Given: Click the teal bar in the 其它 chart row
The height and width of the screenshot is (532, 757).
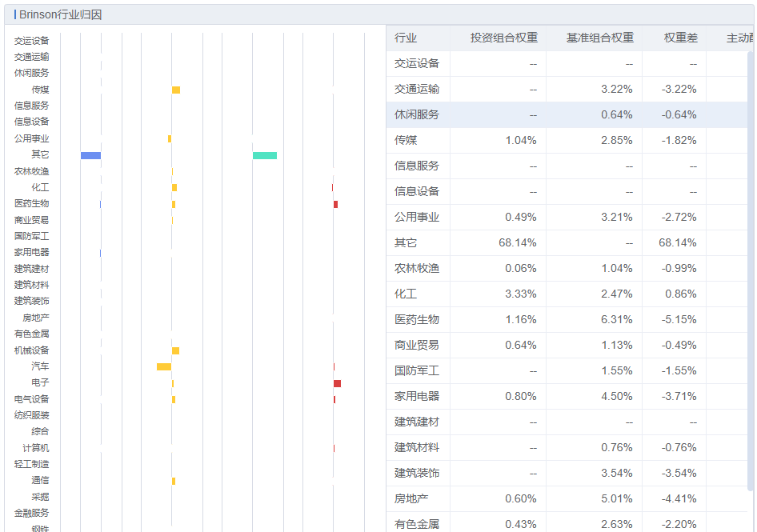Looking at the screenshot, I should pos(265,155).
